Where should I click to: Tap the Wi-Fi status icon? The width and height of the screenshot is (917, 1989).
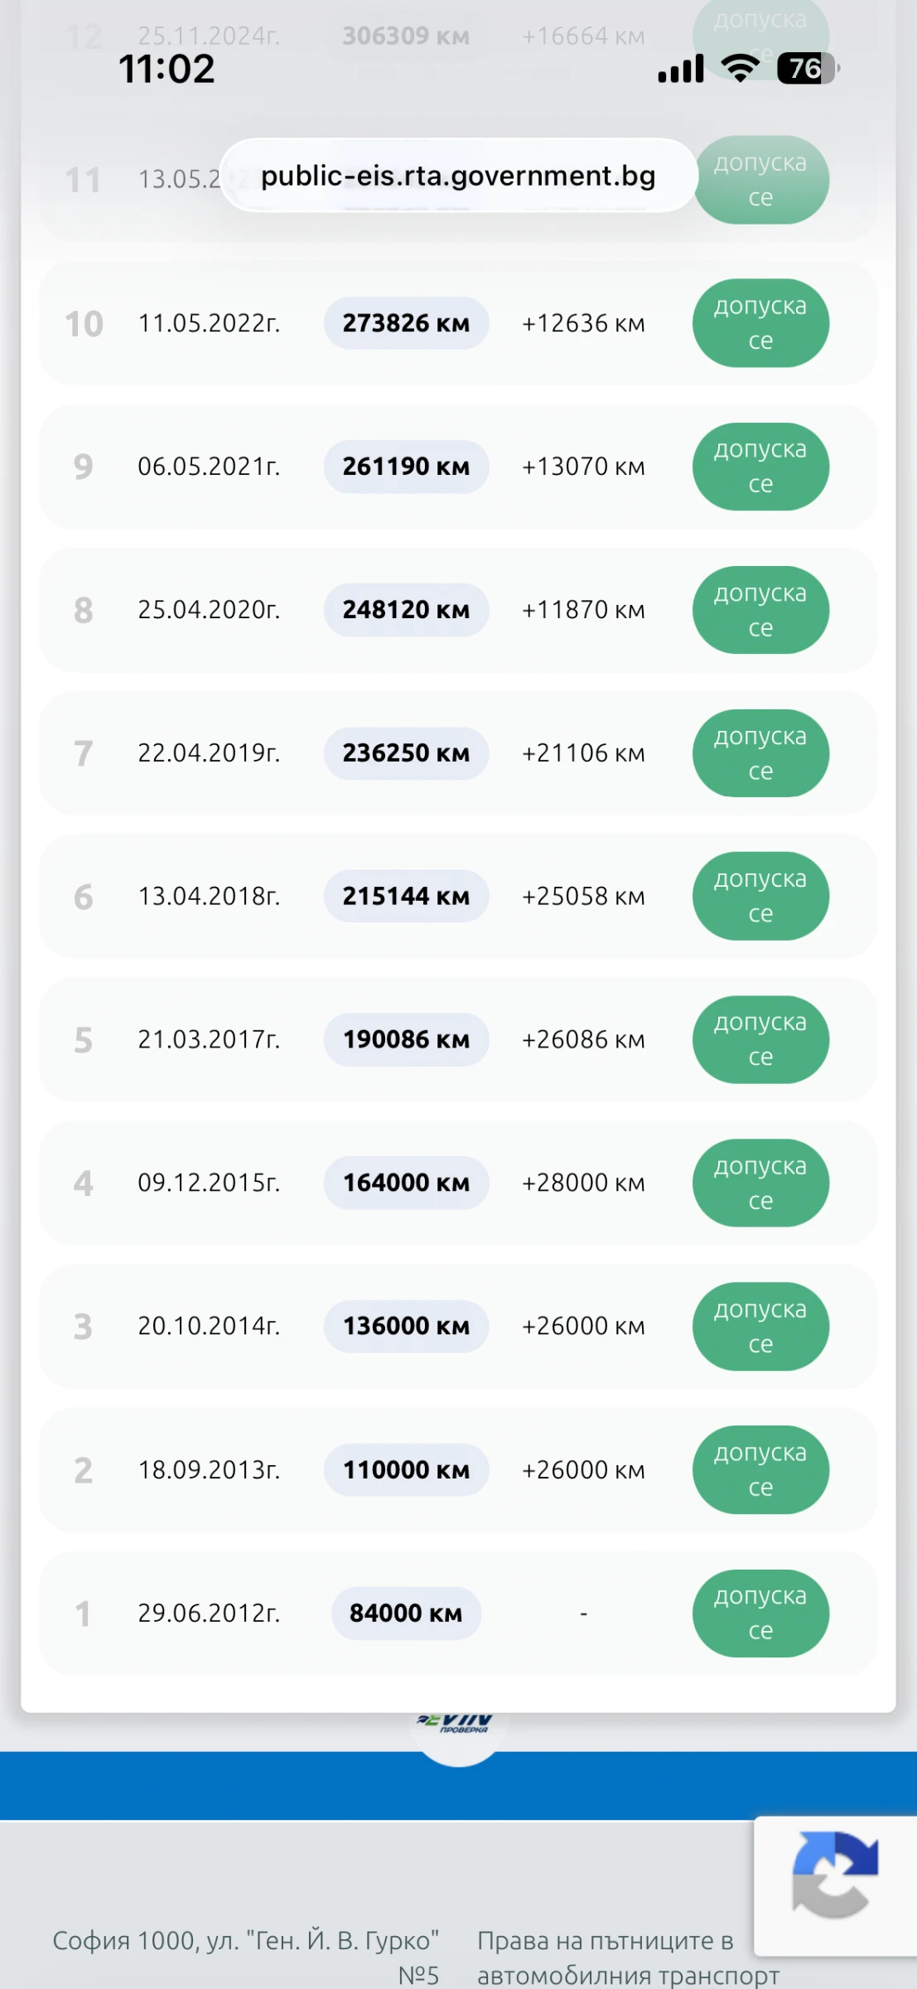(x=740, y=69)
